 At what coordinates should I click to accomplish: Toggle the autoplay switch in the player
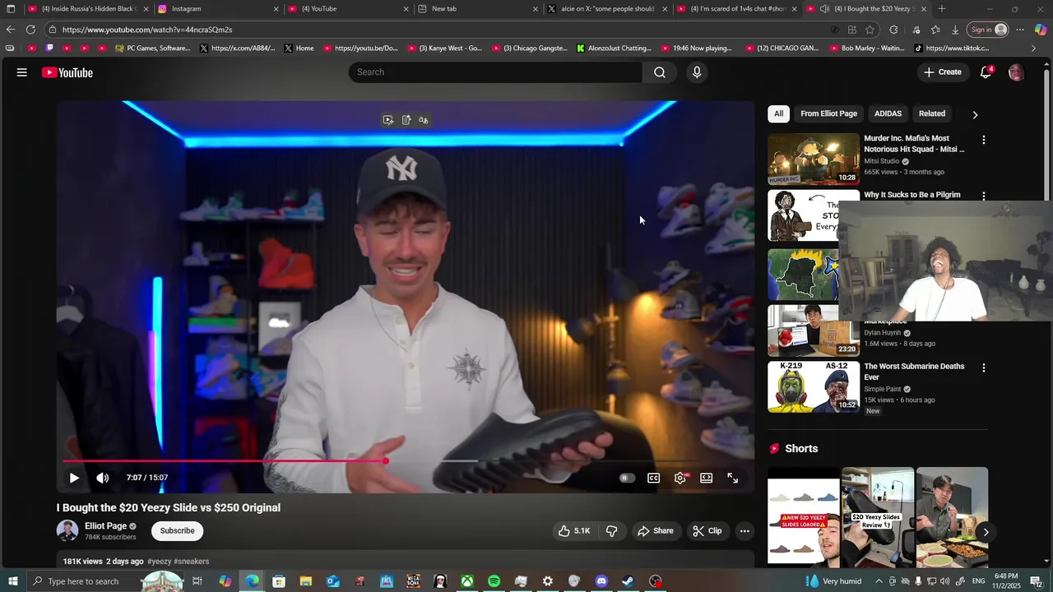627,478
